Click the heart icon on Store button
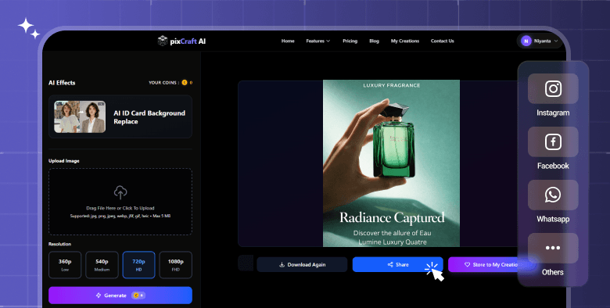Viewport: 610px width, 308px height. [467, 264]
